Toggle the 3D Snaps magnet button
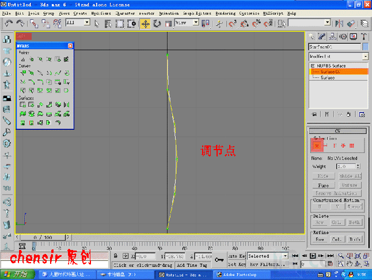This screenshot has height=280, width=372. click(x=232, y=24)
